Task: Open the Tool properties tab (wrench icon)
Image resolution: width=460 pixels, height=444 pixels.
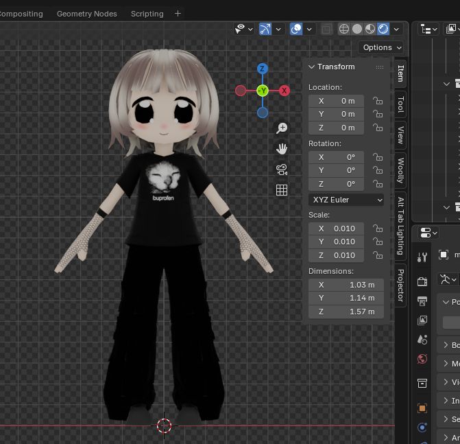Action: 422,257
